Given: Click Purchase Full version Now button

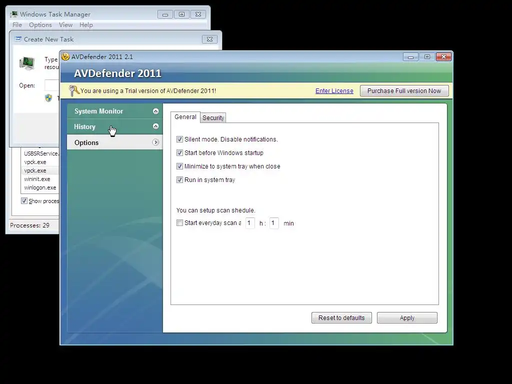Looking at the screenshot, I should point(404,91).
